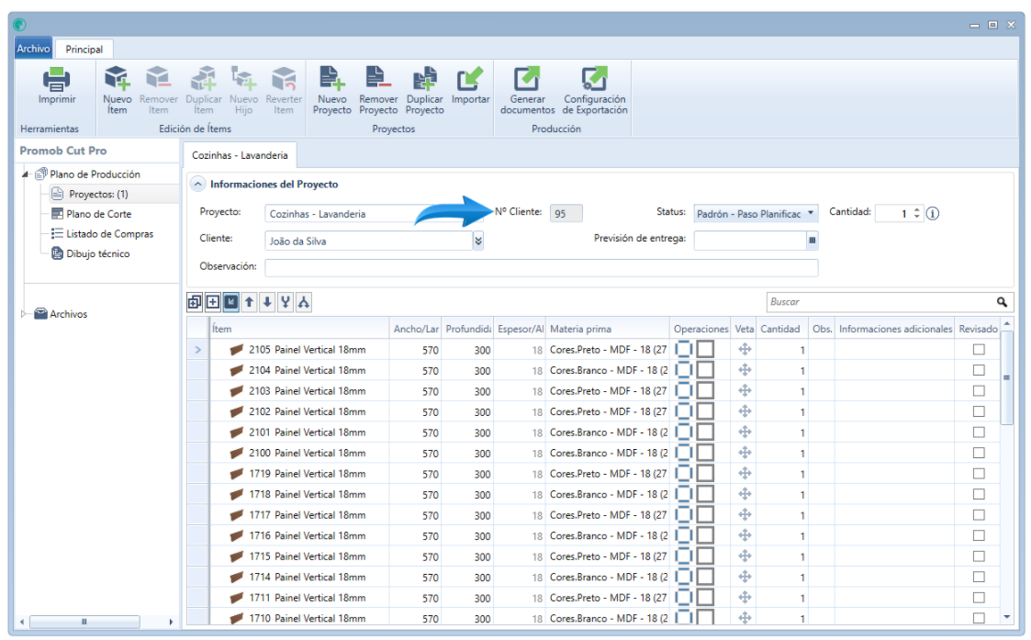
Task: Click the magnifier icon in the Buscar field
Action: click(1002, 302)
